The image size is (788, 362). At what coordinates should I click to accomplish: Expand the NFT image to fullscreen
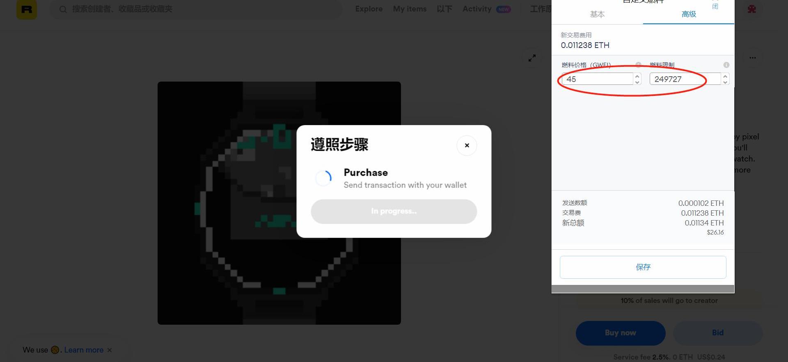point(532,58)
